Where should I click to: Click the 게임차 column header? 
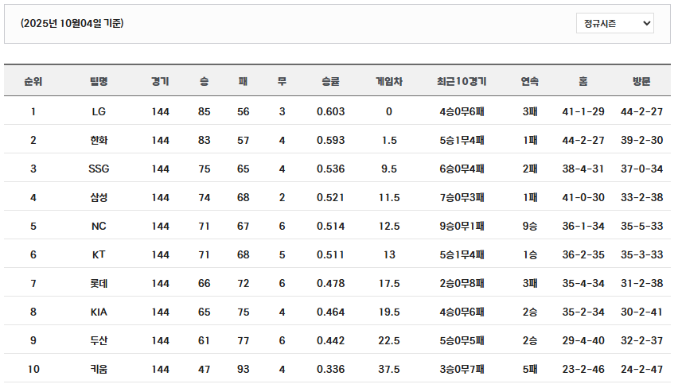[x=388, y=81]
